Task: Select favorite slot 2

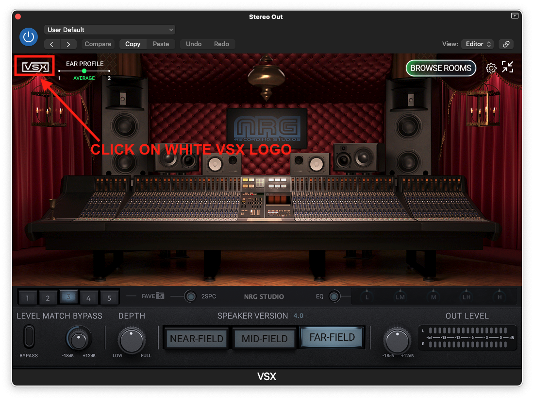Action: pyautogui.click(x=48, y=298)
